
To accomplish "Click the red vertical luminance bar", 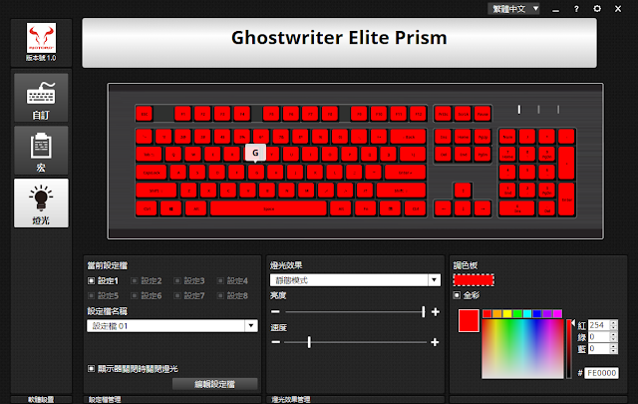I will 569,349.
